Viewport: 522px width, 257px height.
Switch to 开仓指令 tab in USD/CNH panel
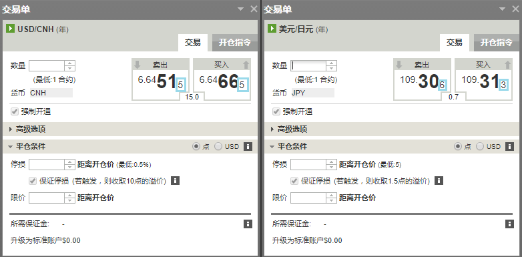click(235, 43)
